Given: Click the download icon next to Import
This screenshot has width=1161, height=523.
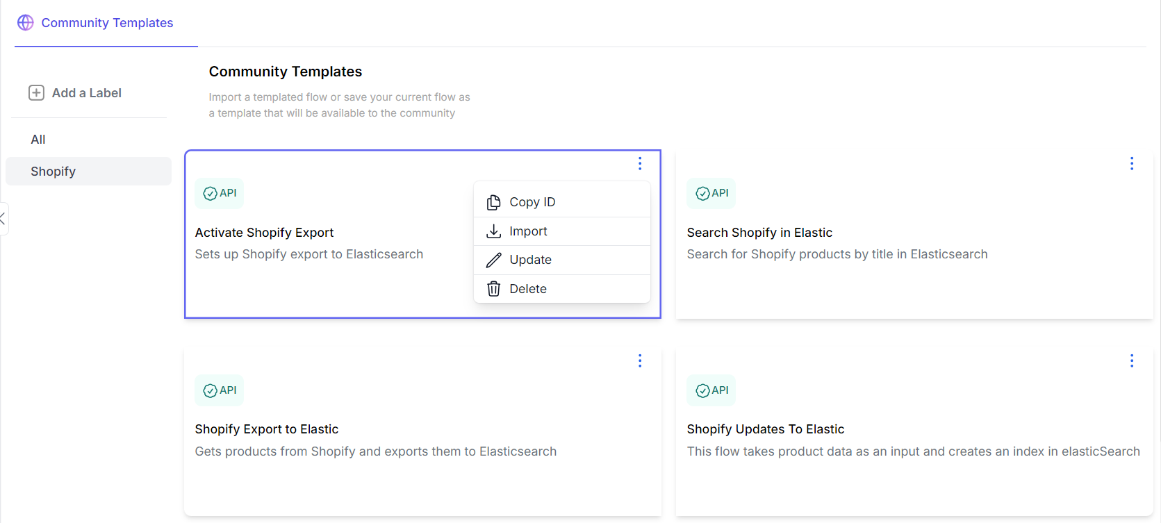Looking at the screenshot, I should point(493,231).
